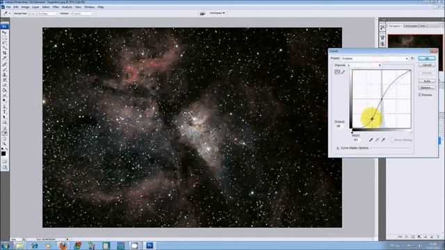Click the Launch Bridge icon in options bar
The height and width of the screenshot is (250, 445).
[x=202, y=13]
